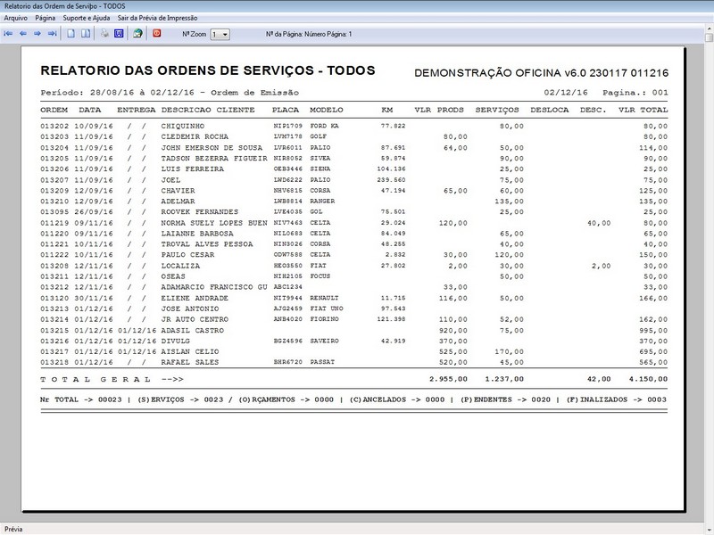The image size is (714, 535).
Task: Click the Prévia status bar text
Action: tap(12, 527)
